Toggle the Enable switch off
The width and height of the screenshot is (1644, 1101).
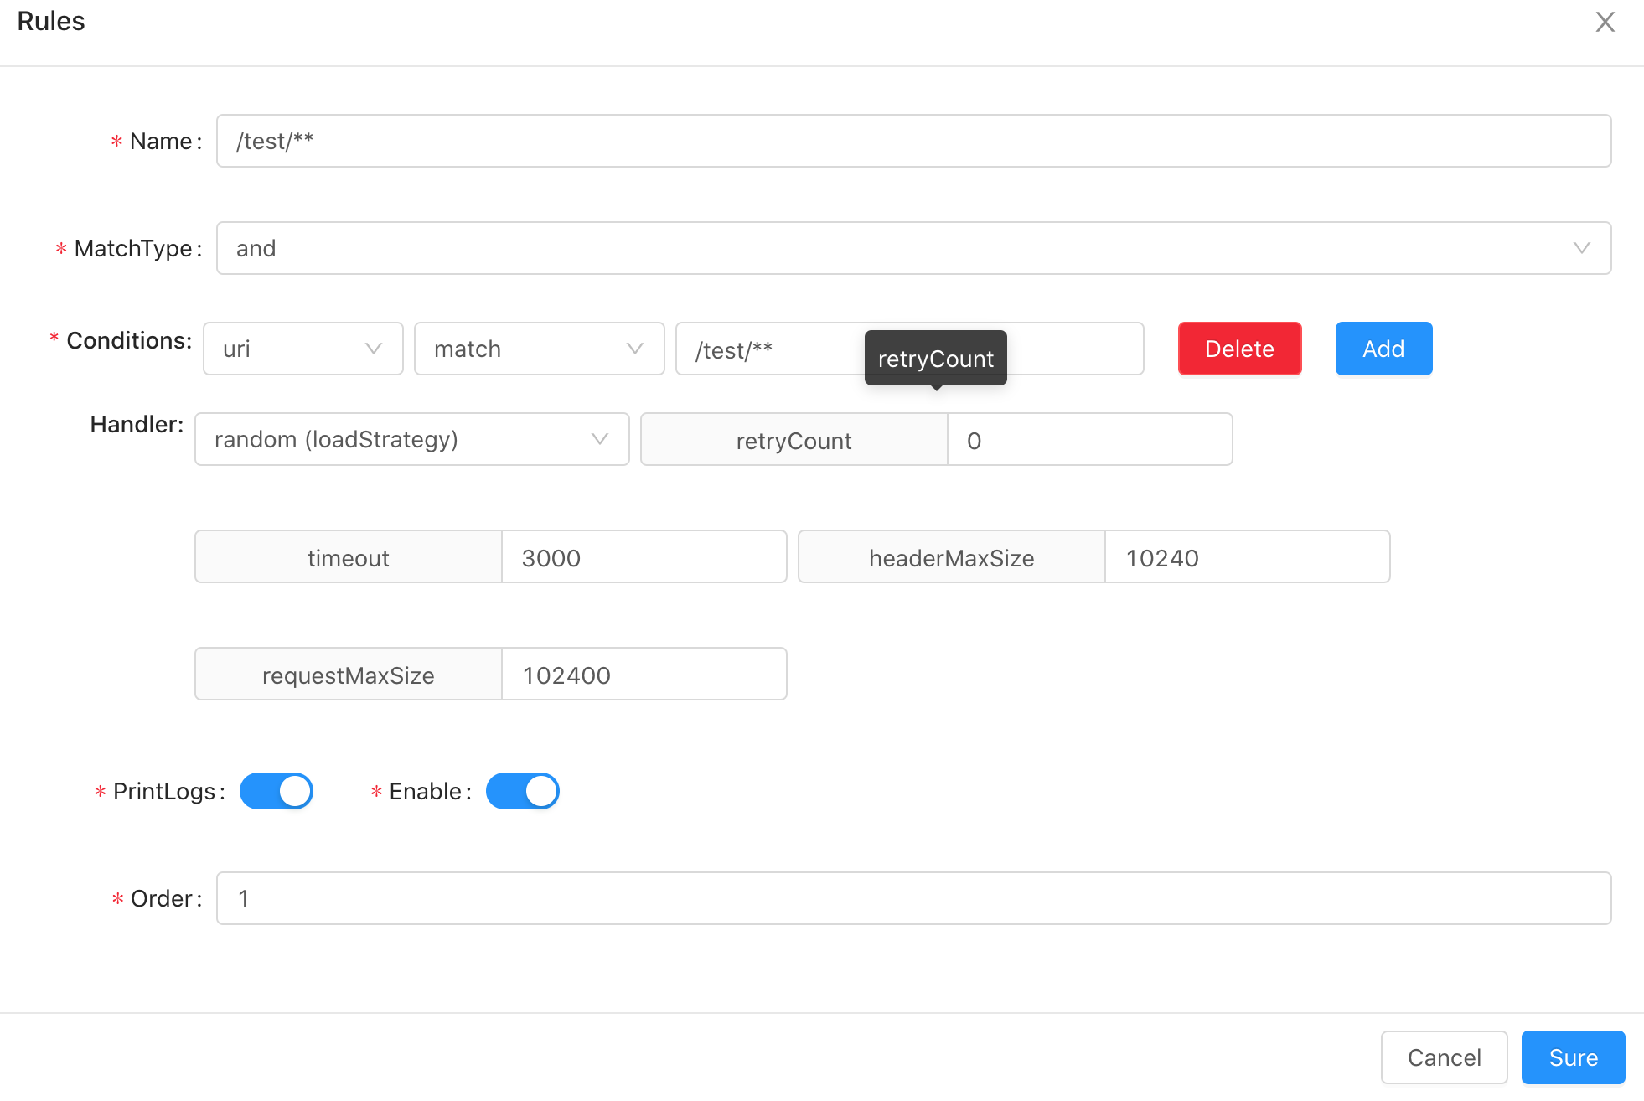pyautogui.click(x=523, y=791)
